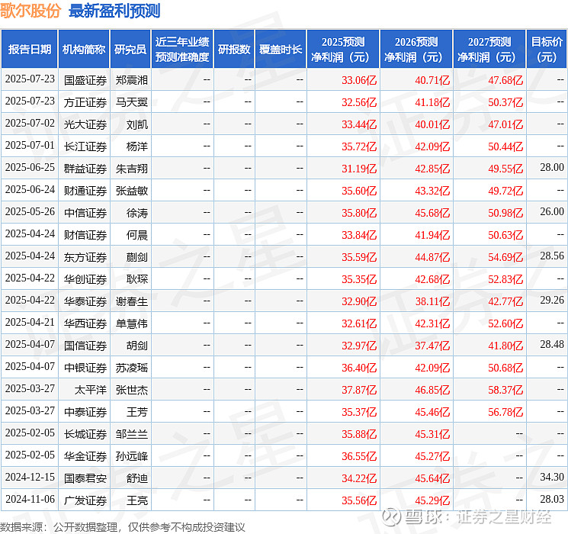Select the 东方证券 institution cell

(x=85, y=257)
